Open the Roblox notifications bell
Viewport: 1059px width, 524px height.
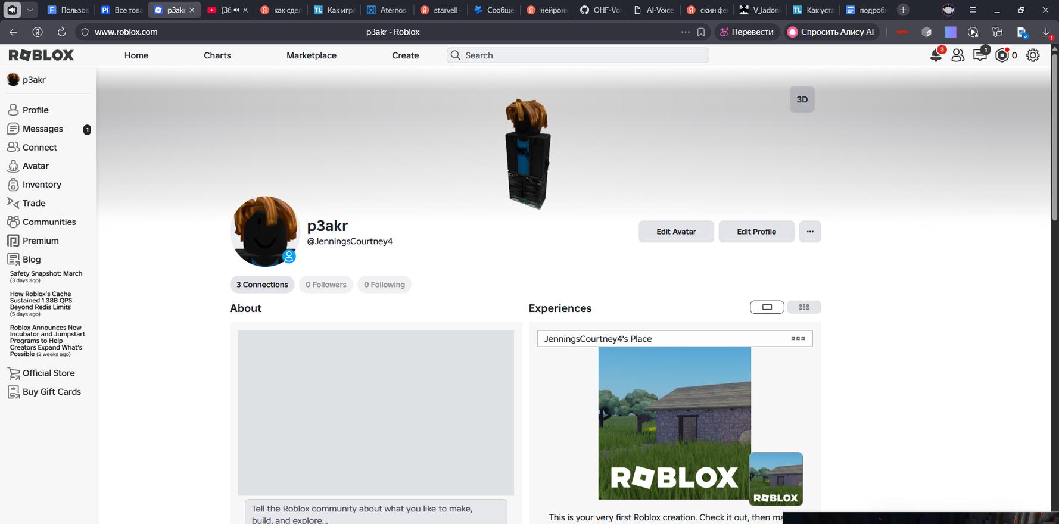(x=936, y=55)
